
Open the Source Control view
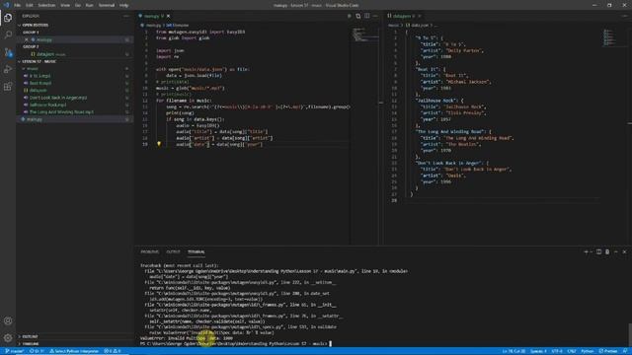[x=8, y=52]
